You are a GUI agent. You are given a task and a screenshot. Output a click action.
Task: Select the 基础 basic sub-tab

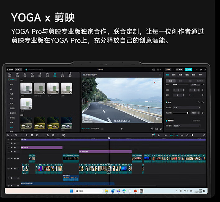coord(171,81)
